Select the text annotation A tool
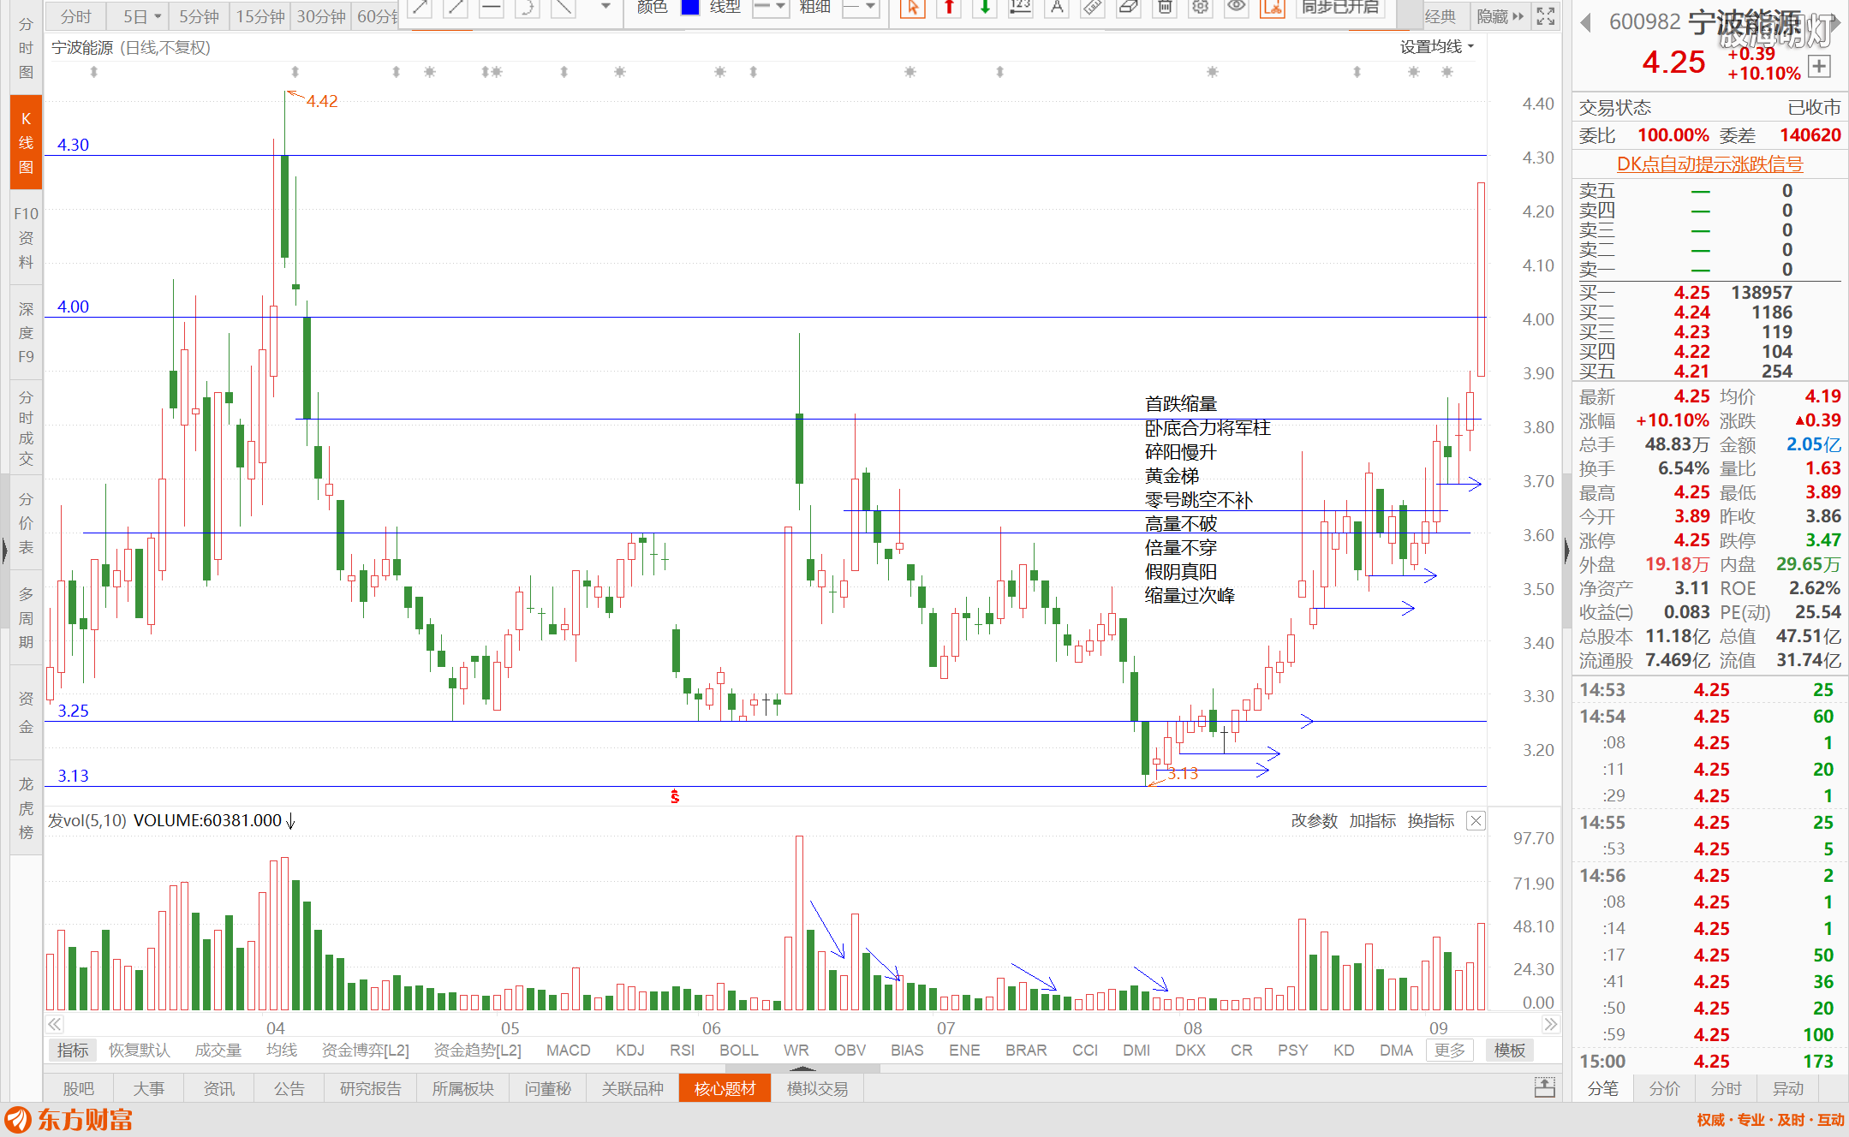1849x1137 pixels. click(x=1057, y=9)
